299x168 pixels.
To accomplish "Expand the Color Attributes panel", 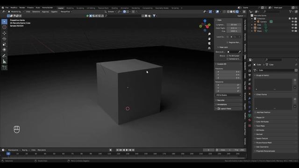I will click(262, 122).
